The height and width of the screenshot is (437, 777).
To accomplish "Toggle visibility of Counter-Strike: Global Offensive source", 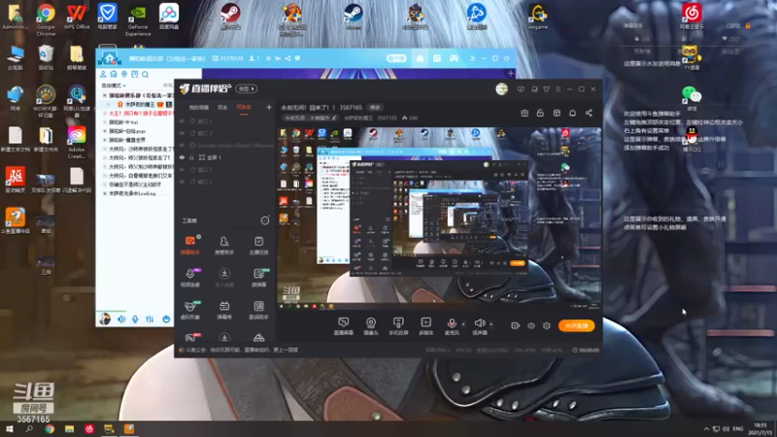I will pyautogui.click(x=182, y=145).
